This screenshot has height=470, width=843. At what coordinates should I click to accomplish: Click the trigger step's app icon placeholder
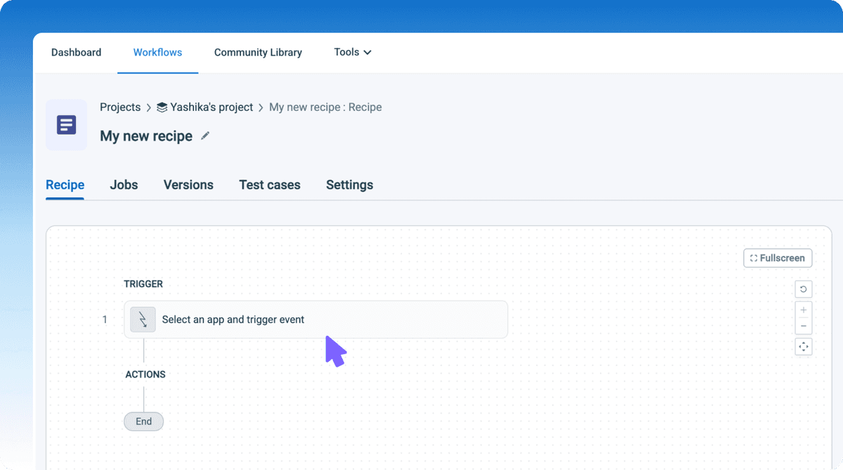[x=143, y=319]
